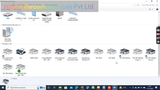The width and height of the screenshot is (160, 90).
Task: Open Cortana from the taskbar
Action: [49, 87]
